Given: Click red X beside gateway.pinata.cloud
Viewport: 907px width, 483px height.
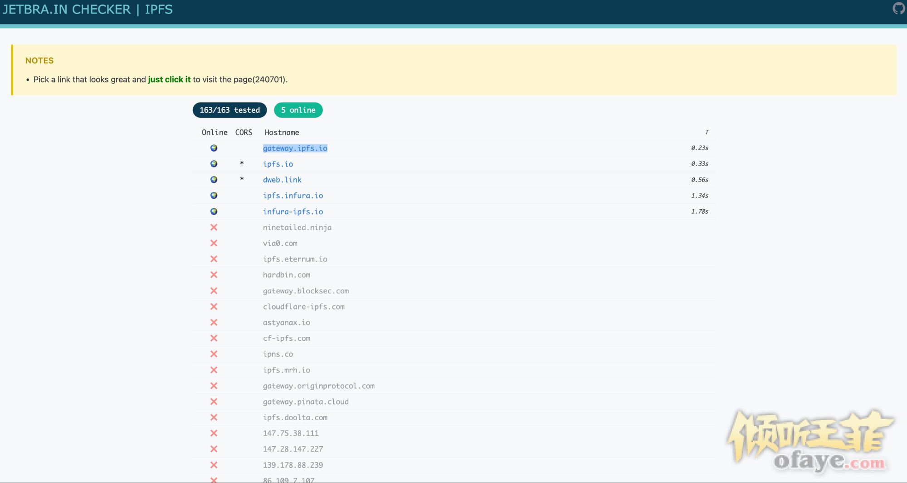Looking at the screenshot, I should [214, 402].
